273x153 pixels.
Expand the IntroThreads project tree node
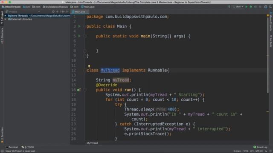pos(6,16)
